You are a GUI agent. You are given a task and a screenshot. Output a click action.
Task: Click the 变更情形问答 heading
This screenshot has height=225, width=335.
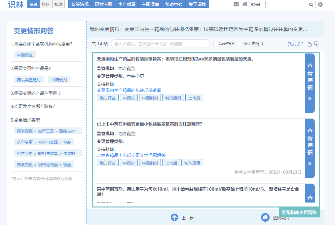click(34, 31)
